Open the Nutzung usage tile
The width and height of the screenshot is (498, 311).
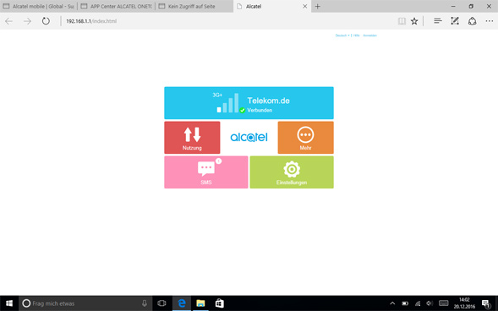192,138
